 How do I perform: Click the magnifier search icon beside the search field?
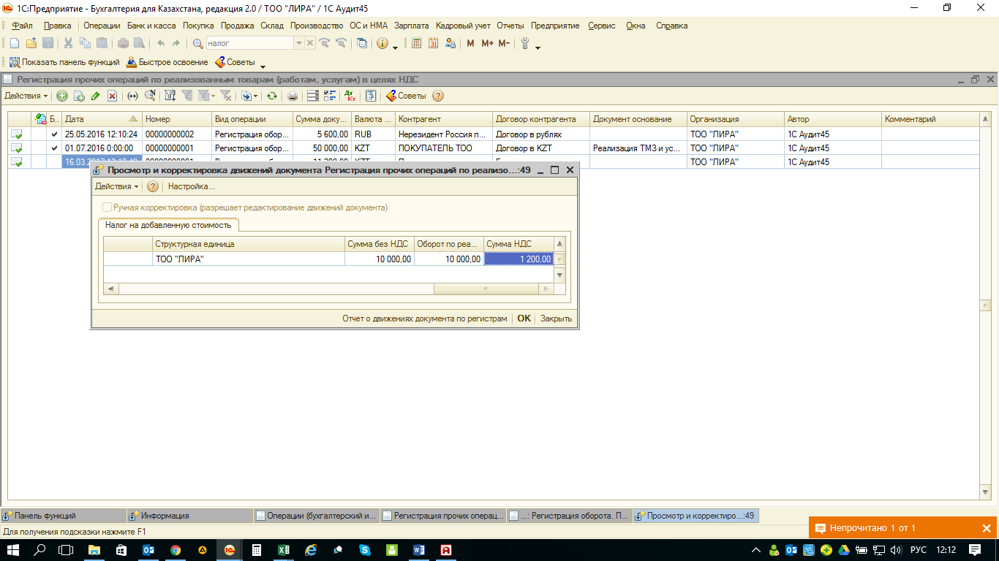[x=197, y=43]
